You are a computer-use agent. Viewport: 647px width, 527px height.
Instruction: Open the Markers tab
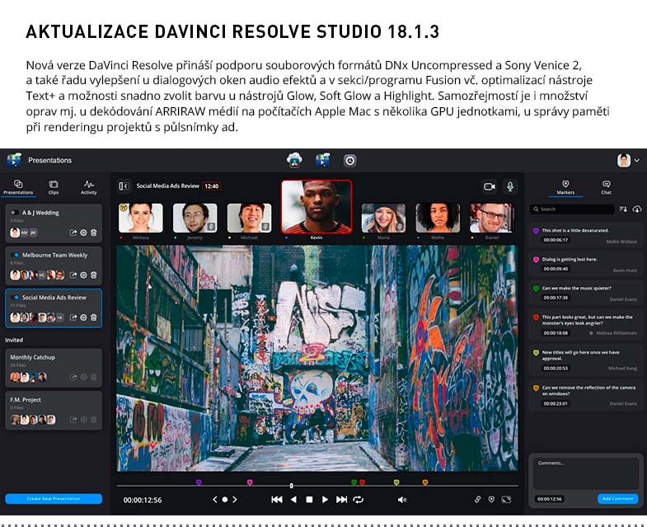565,187
